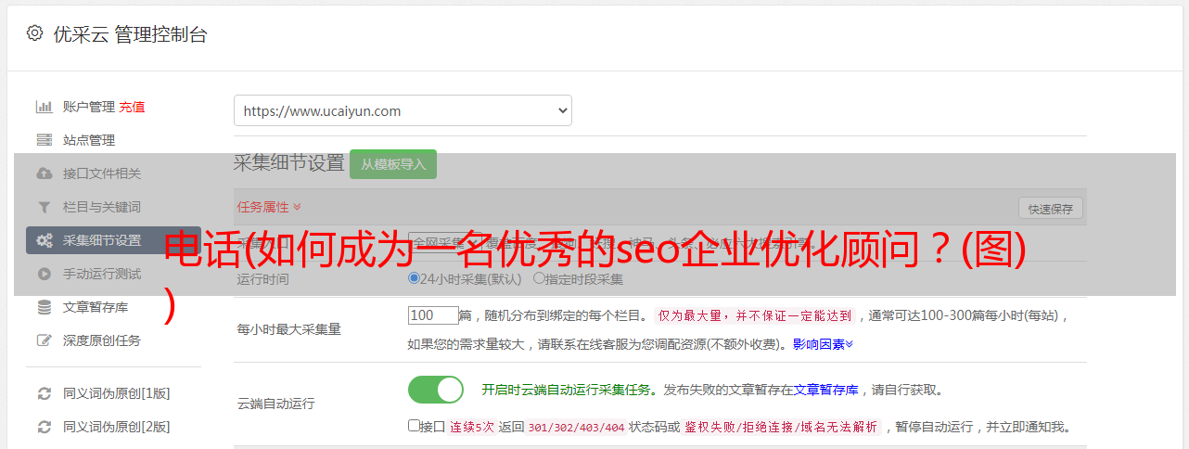Click the 运行时间 row label
1189x449 pixels.
point(262,279)
